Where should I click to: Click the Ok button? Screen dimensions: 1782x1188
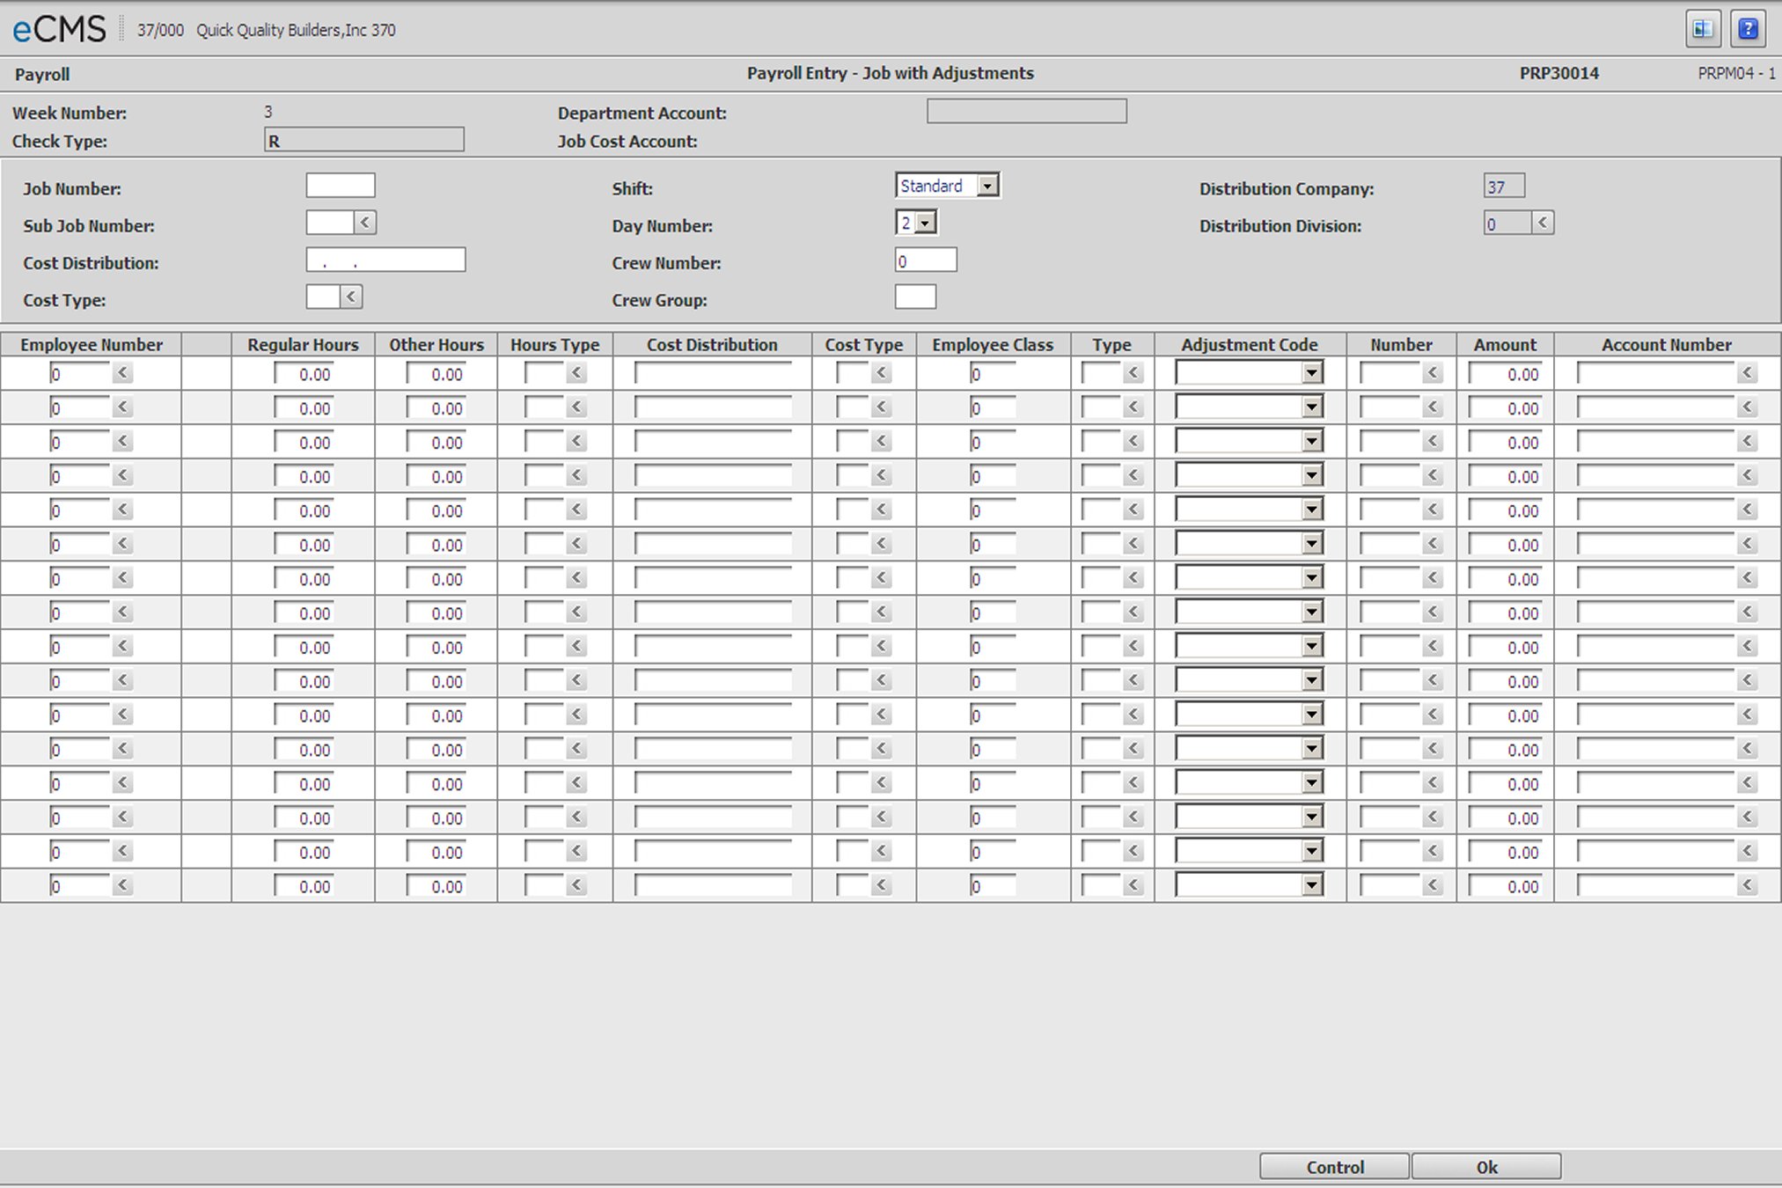[1486, 1167]
